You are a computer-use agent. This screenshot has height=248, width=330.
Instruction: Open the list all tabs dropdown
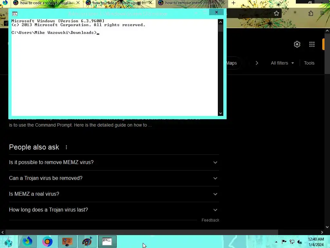pyautogui.click(x=281, y=3)
